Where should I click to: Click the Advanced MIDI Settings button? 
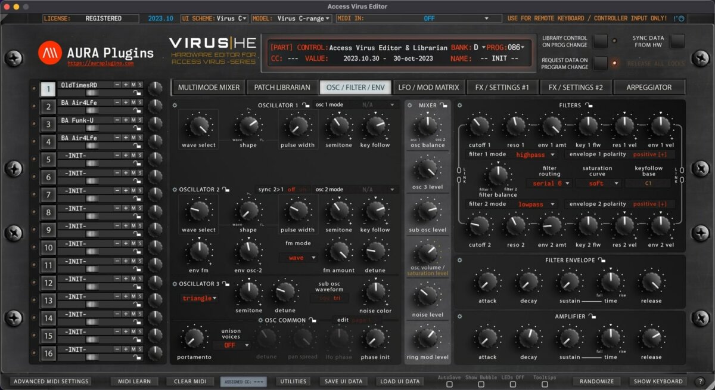[51, 381]
